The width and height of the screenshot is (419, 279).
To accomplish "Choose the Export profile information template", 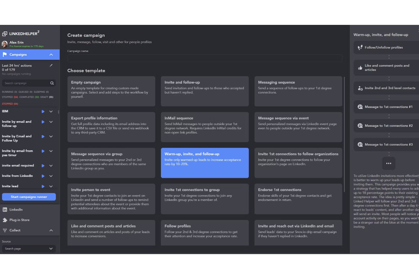I will point(111,127).
